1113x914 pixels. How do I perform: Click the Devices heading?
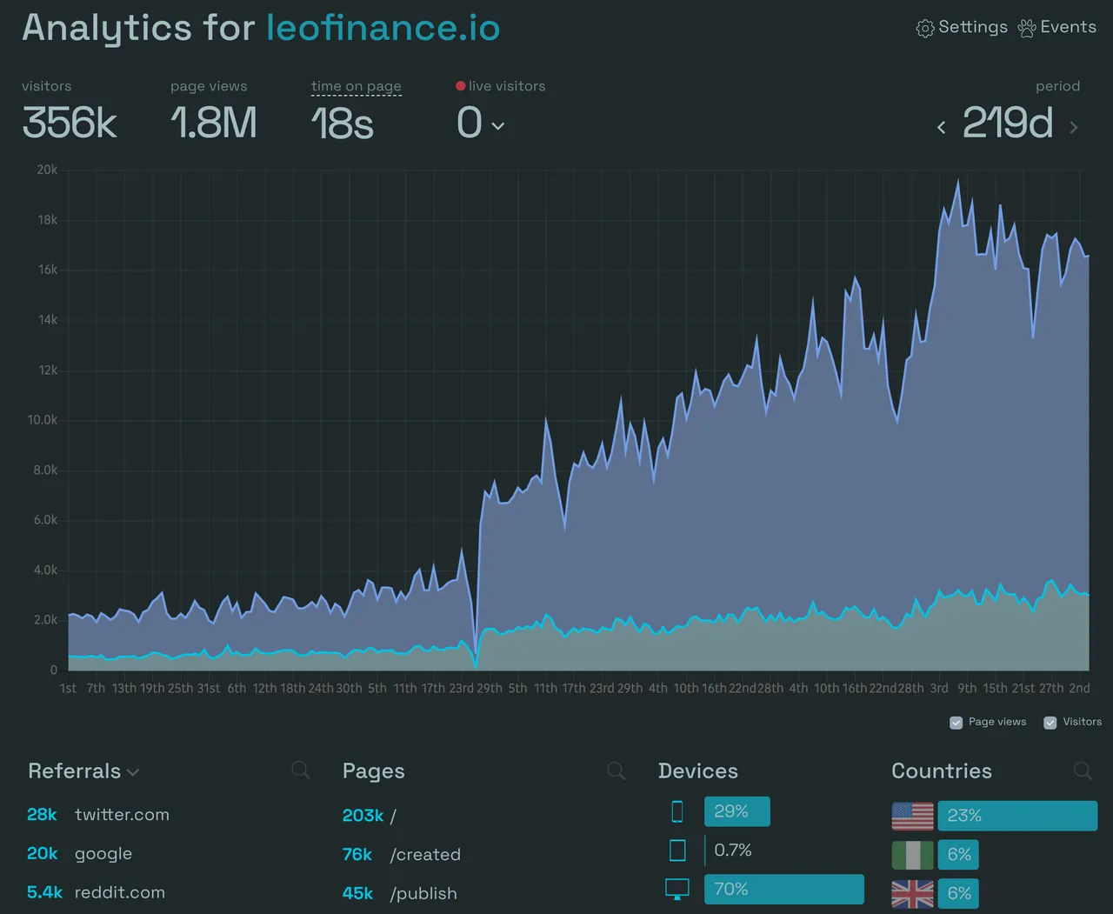point(698,771)
